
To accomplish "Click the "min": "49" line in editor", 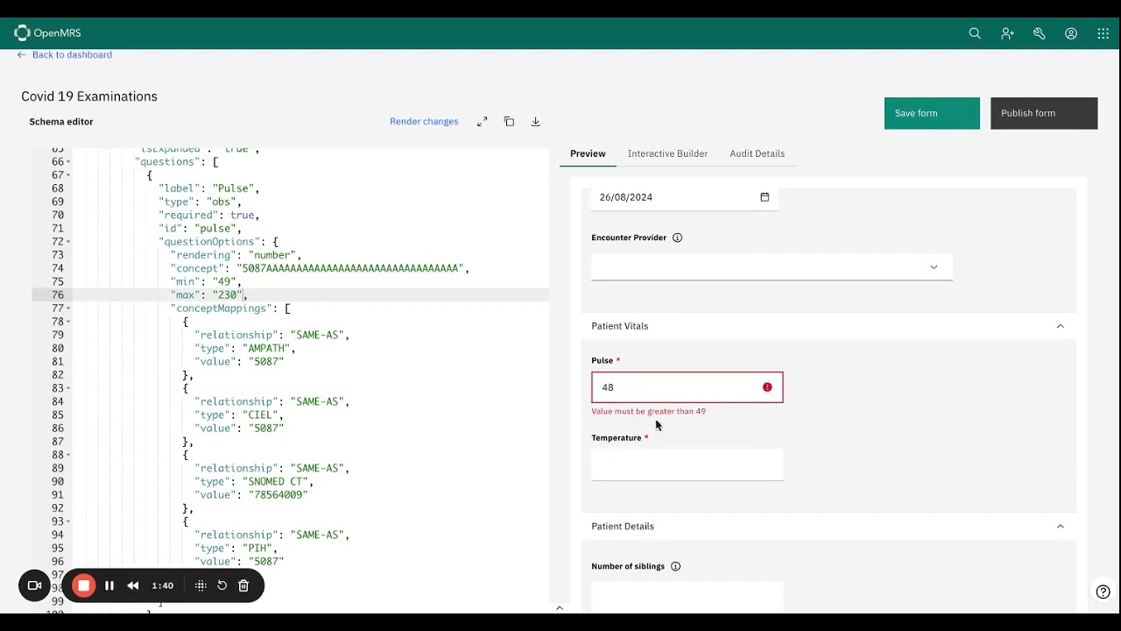I will (x=206, y=282).
